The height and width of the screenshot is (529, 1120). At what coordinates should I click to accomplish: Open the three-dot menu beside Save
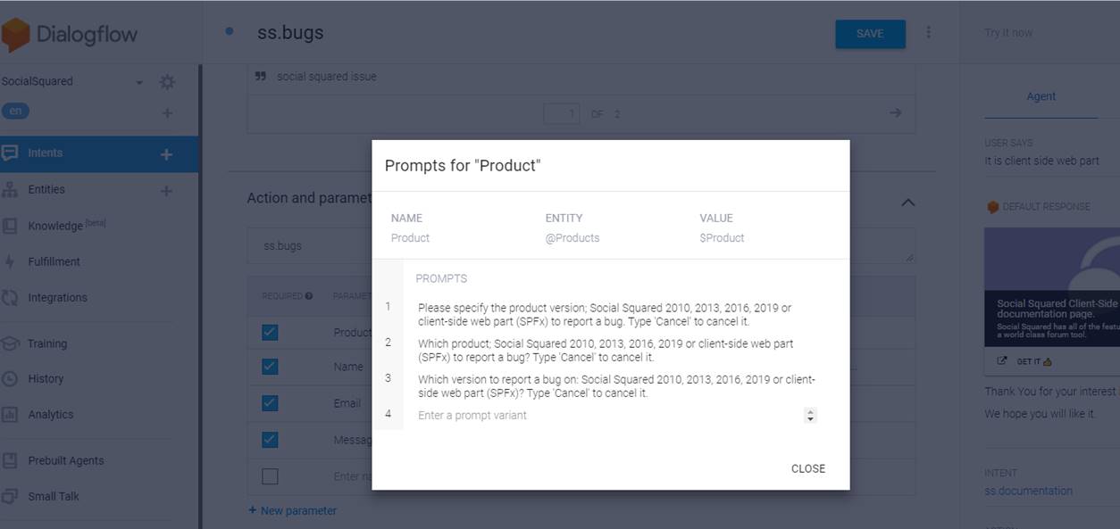click(929, 33)
